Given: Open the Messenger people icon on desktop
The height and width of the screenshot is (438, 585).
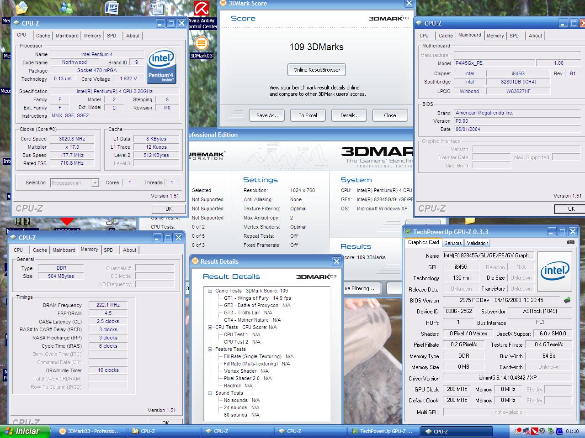Looking at the screenshot, I should (x=67, y=8).
